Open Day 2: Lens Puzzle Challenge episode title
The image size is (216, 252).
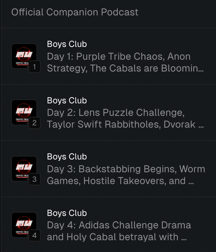pyautogui.click(x=116, y=113)
